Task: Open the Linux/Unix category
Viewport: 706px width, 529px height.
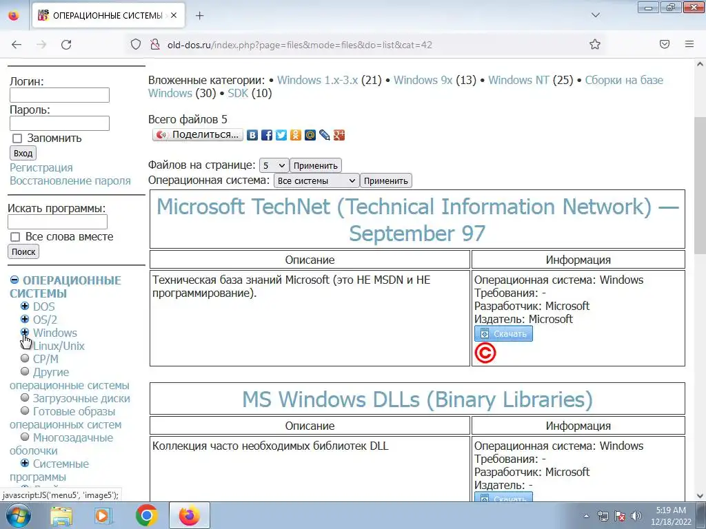Action: (x=59, y=346)
